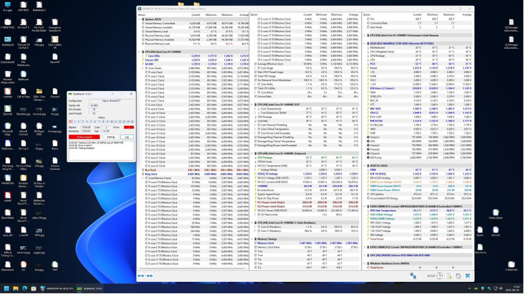Expand the Core VIDs tree node
The width and height of the screenshot is (528, 301).
(x=143, y=56)
